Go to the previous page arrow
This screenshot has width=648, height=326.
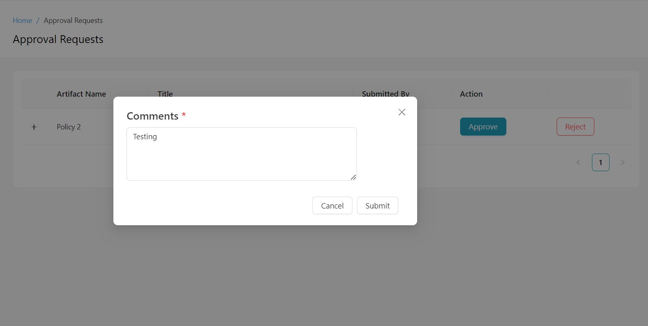tap(578, 163)
